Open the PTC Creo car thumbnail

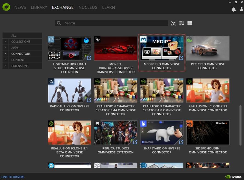tap(208, 48)
